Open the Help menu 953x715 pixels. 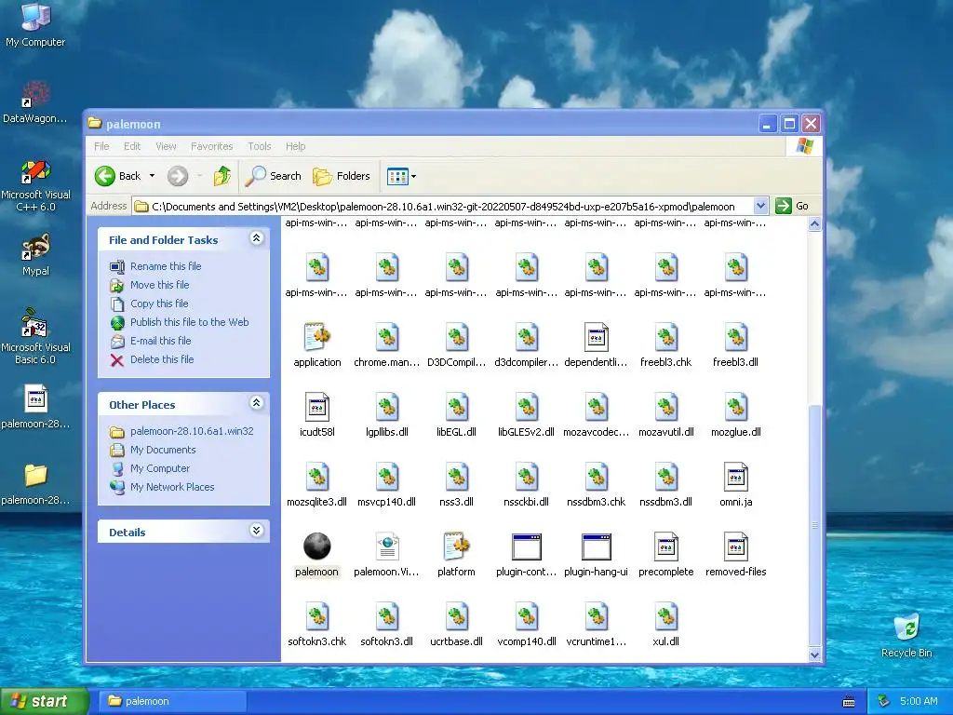click(x=295, y=146)
